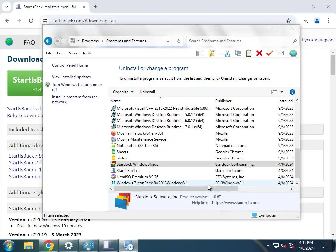This screenshot has height=252, width=336.
Task: Select the Programs and Features breadcrumb
Action: [x=126, y=41]
